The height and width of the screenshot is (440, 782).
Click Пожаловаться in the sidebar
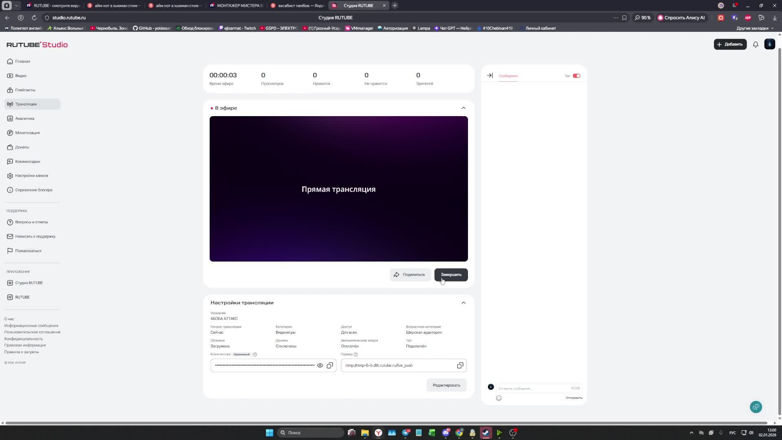tap(33, 251)
